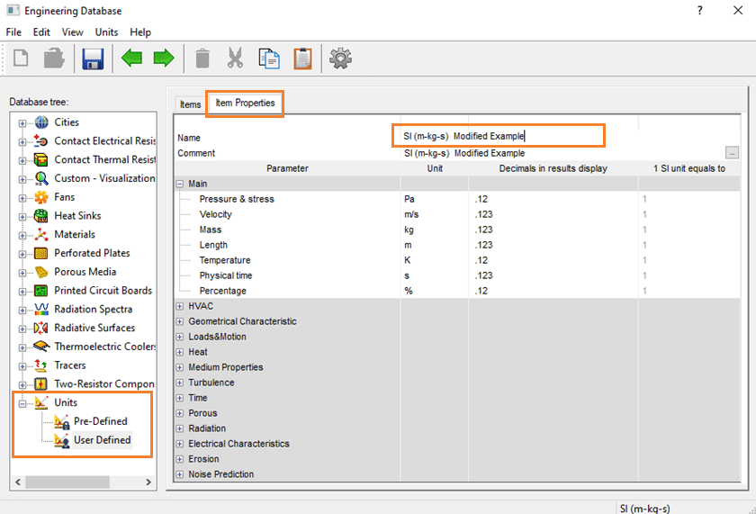Screen dimensions: 756x514
Task: Click the Comment ellipsis button
Action: pos(732,153)
